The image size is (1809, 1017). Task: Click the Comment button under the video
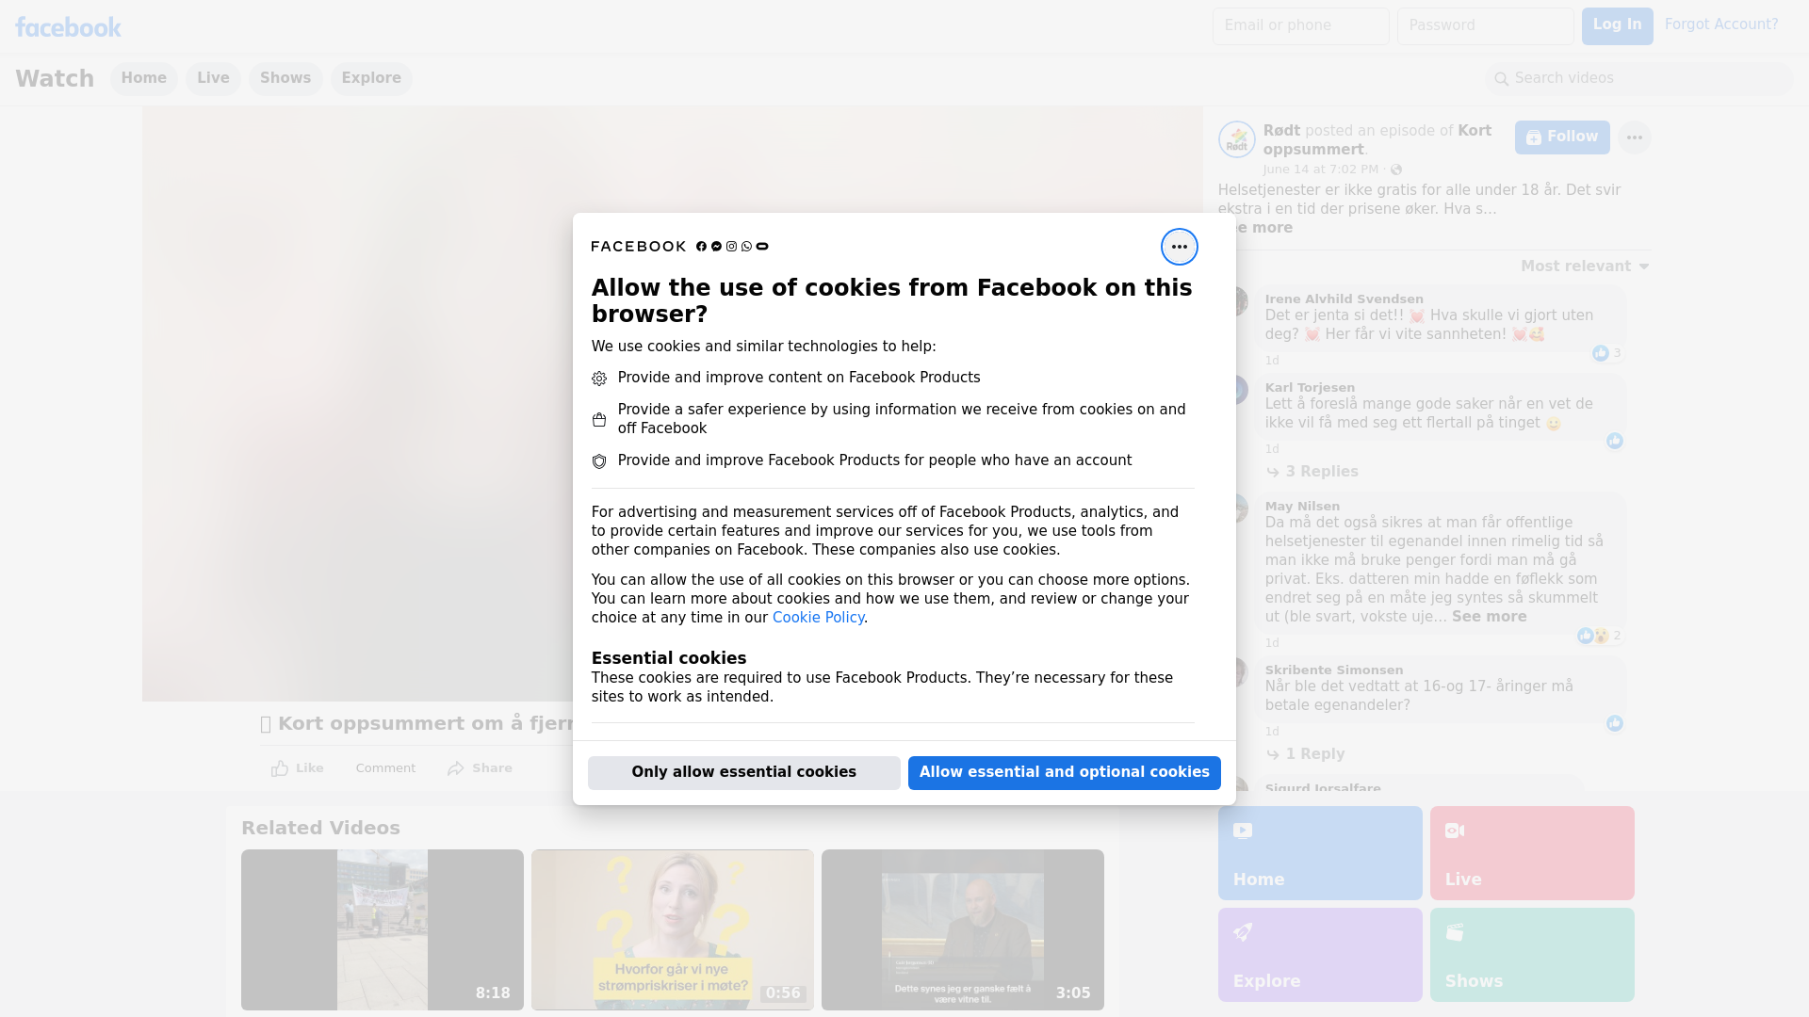[x=385, y=768]
